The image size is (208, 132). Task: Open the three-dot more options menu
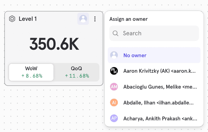(x=95, y=19)
